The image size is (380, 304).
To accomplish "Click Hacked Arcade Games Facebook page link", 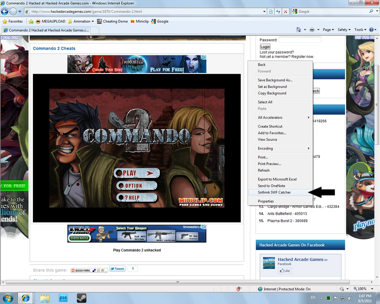I will pyautogui.click(x=301, y=259).
